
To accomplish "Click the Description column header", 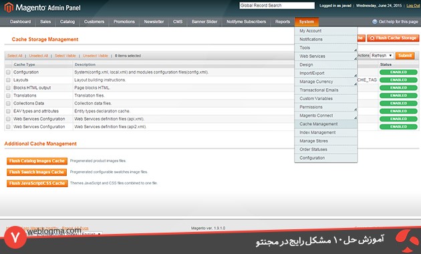I will click(x=85, y=65).
